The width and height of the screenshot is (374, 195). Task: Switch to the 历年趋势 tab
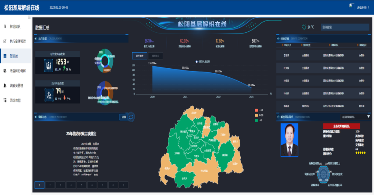139,56
